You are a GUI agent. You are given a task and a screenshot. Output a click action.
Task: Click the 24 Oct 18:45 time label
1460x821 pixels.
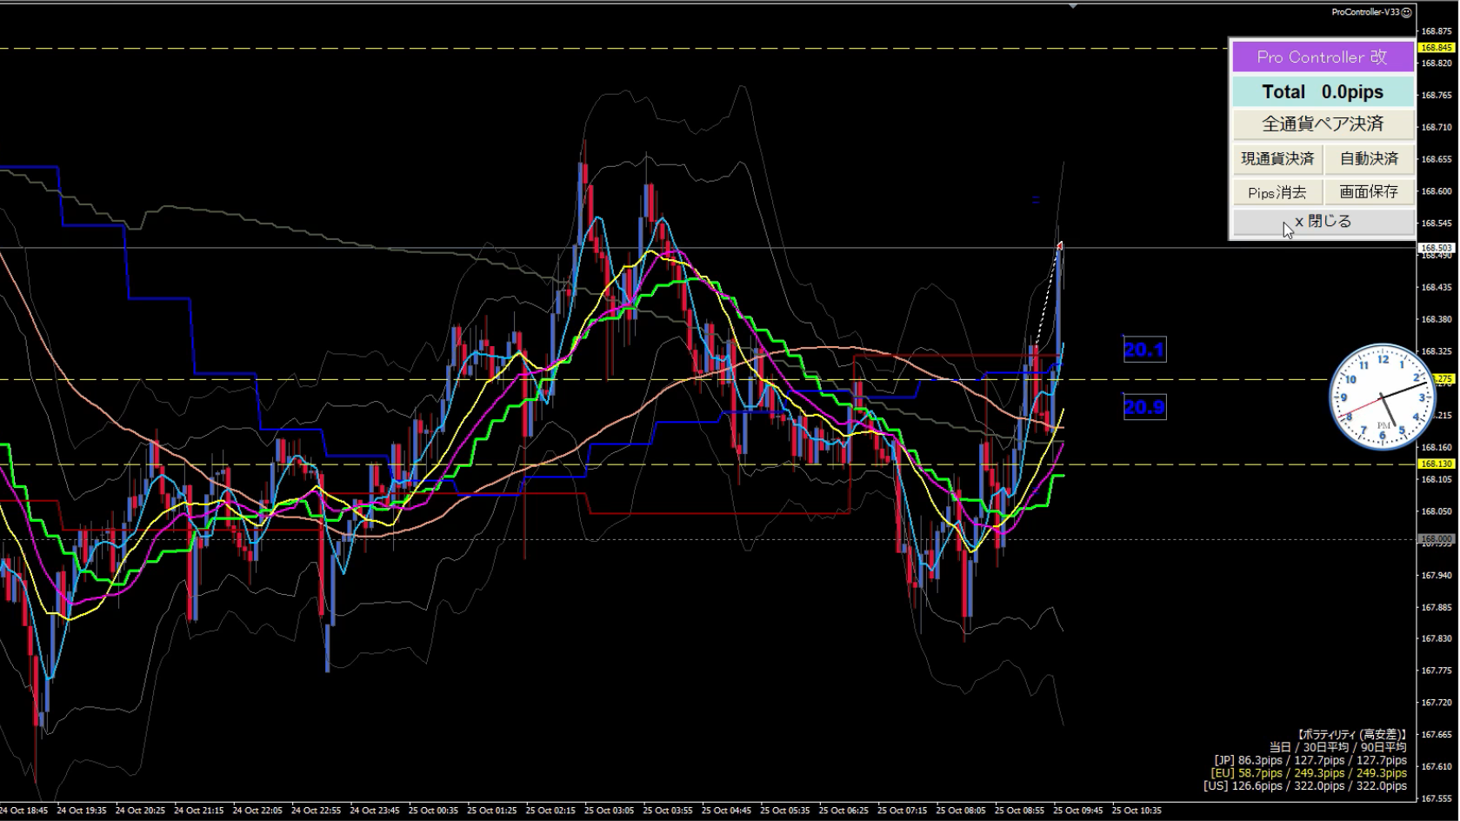(23, 811)
